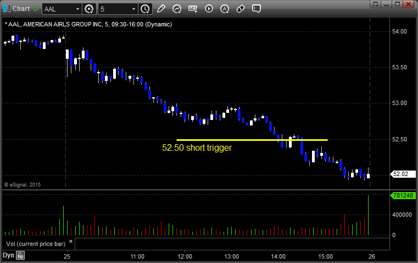Select the Vol (current price bar) tab
418x263 pixels.
pyautogui.click(x=36, y=244)
